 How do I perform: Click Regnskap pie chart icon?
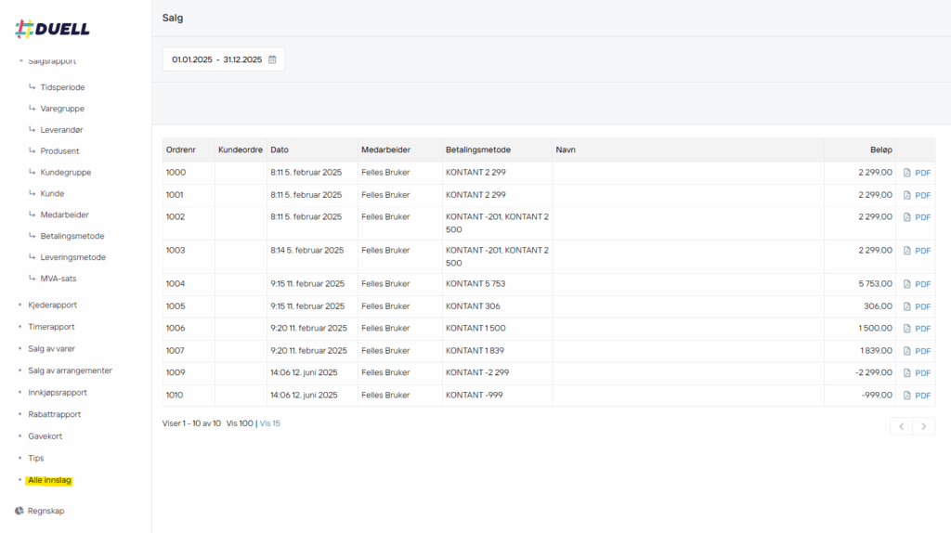point(20,511)
